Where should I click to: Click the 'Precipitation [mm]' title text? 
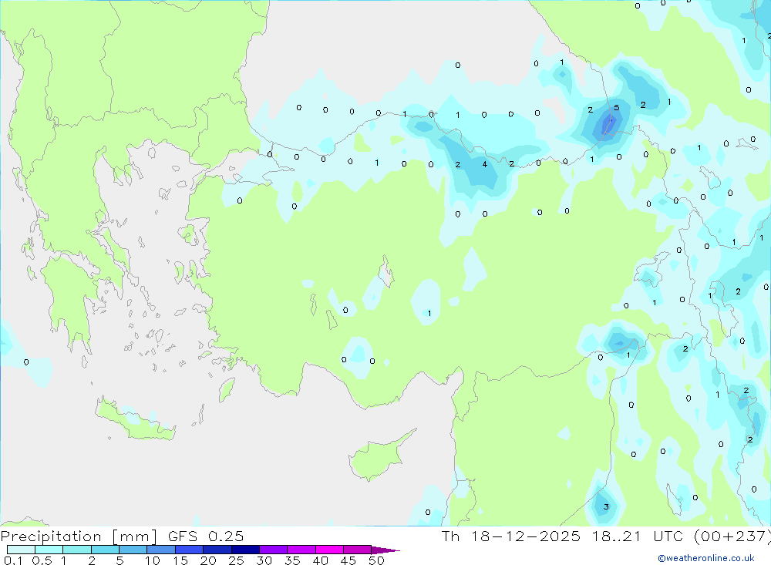79,536
